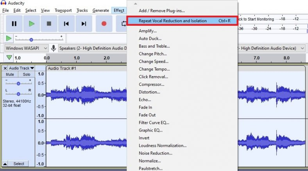308x171 pixels.
Task: Skip to End of the track
Action: click(84, 24)
